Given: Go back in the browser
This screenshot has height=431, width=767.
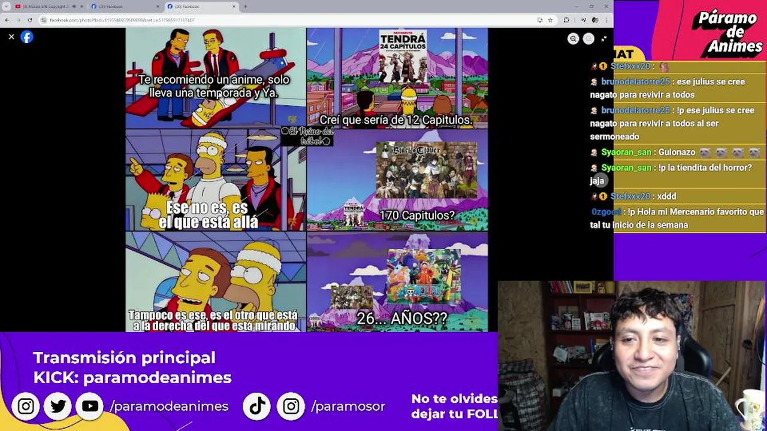Looking at the screenshot, I should pos(7,20).
